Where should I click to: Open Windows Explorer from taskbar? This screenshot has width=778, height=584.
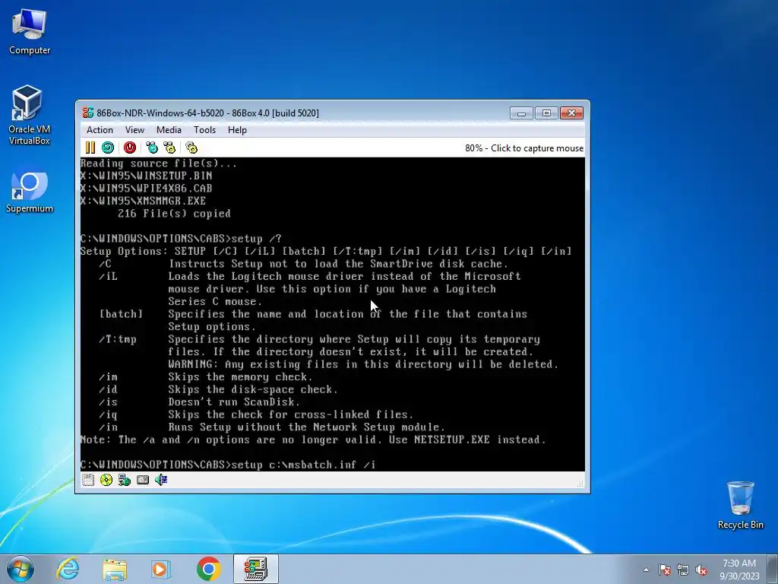(115, 569)
